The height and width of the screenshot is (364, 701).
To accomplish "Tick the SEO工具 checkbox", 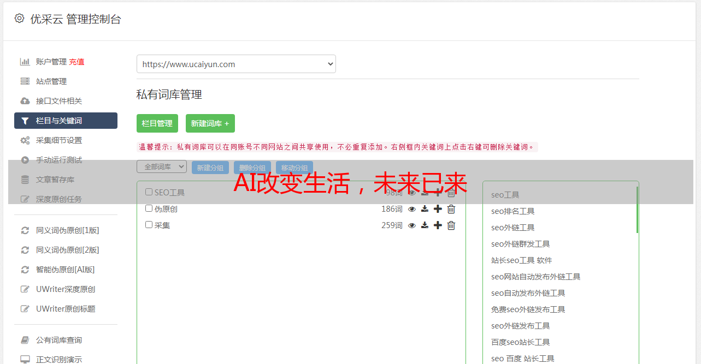I will (x=149, y=192).
